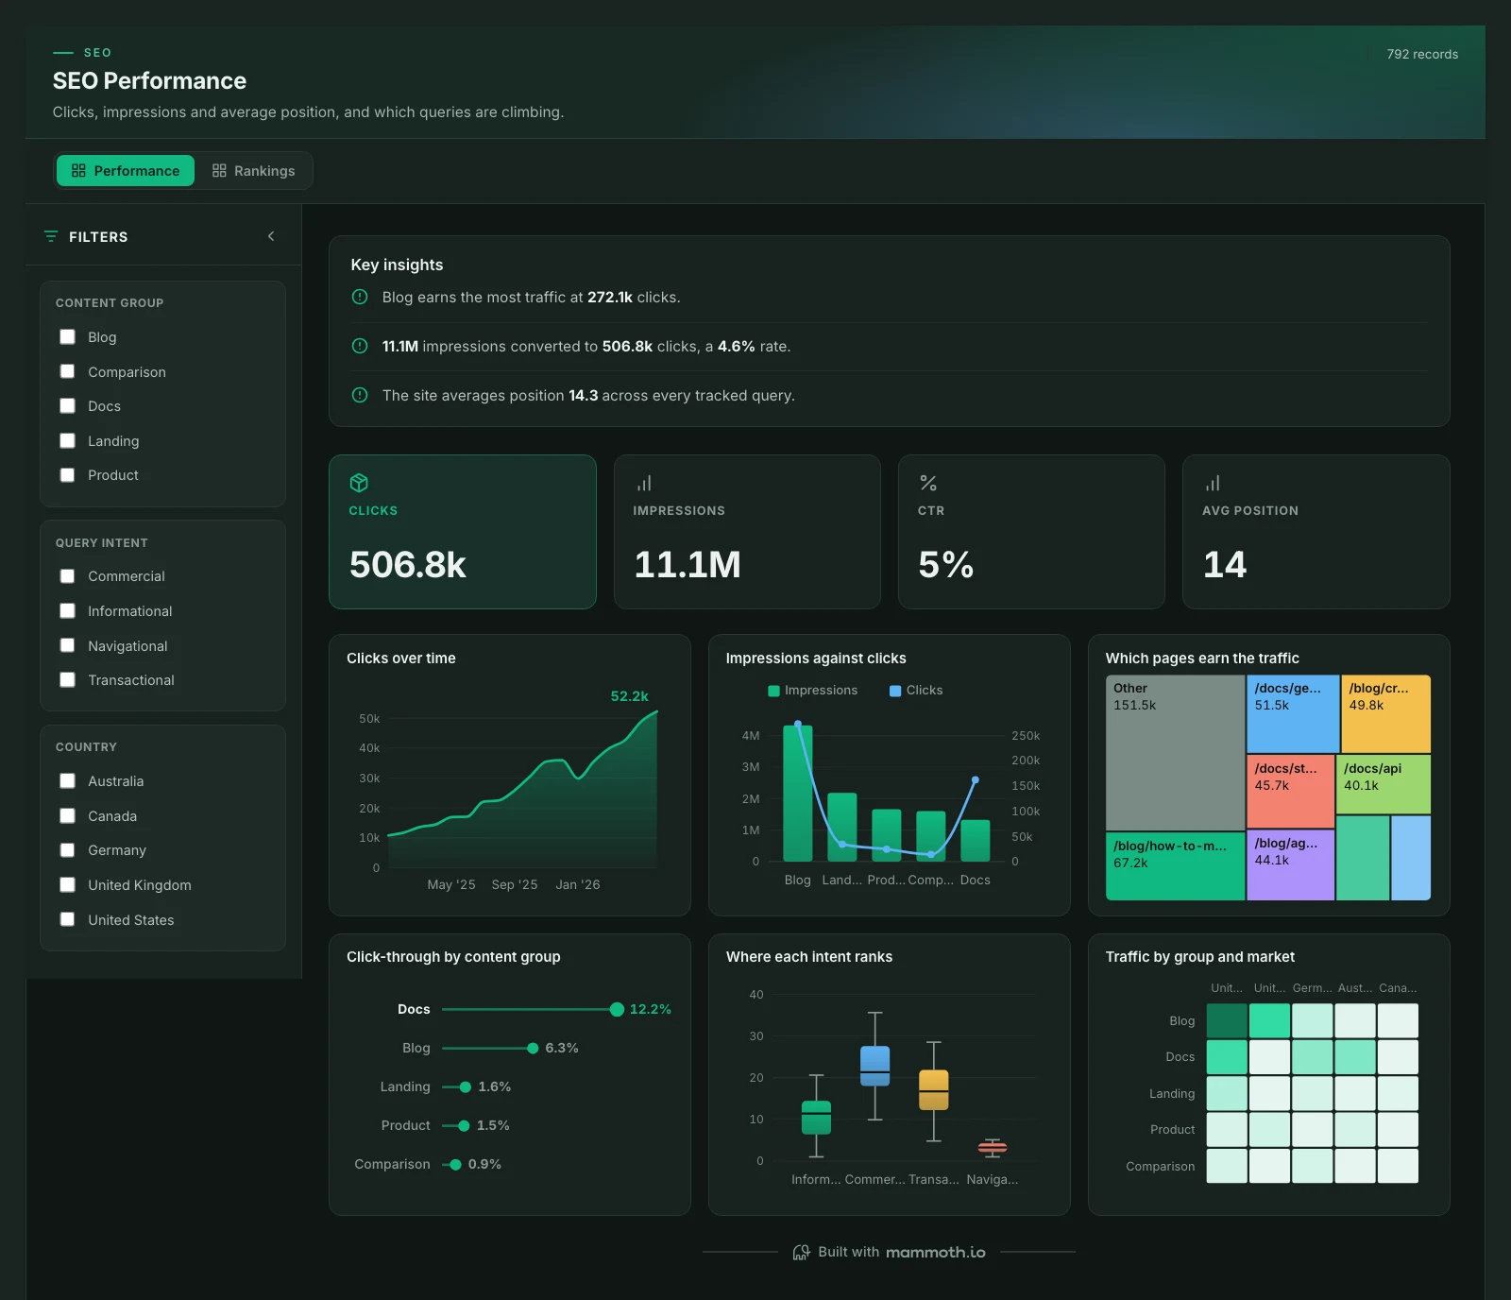The height and width of the screenshot is (1300, 1511).
Task: Filter by Australia country checkbox
Action: pyautogui.click(x=67, y=781)
